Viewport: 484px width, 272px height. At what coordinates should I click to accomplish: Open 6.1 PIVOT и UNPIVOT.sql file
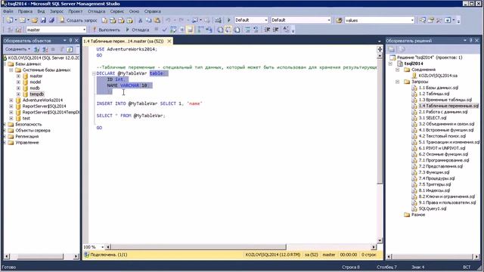pyautogui.click(x=442, y=148)
